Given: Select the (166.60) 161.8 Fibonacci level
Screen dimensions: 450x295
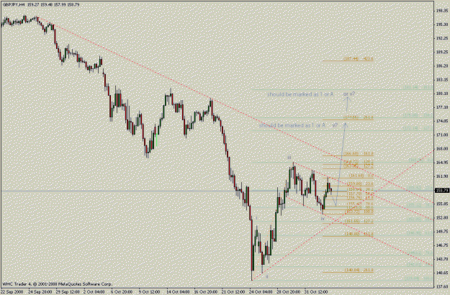Looking at the screenshot, I should 358,154.
